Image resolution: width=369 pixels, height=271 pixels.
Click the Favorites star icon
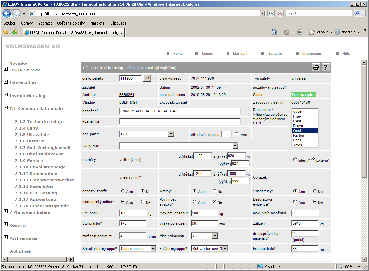pyautogui.click(x=6, y=32)
